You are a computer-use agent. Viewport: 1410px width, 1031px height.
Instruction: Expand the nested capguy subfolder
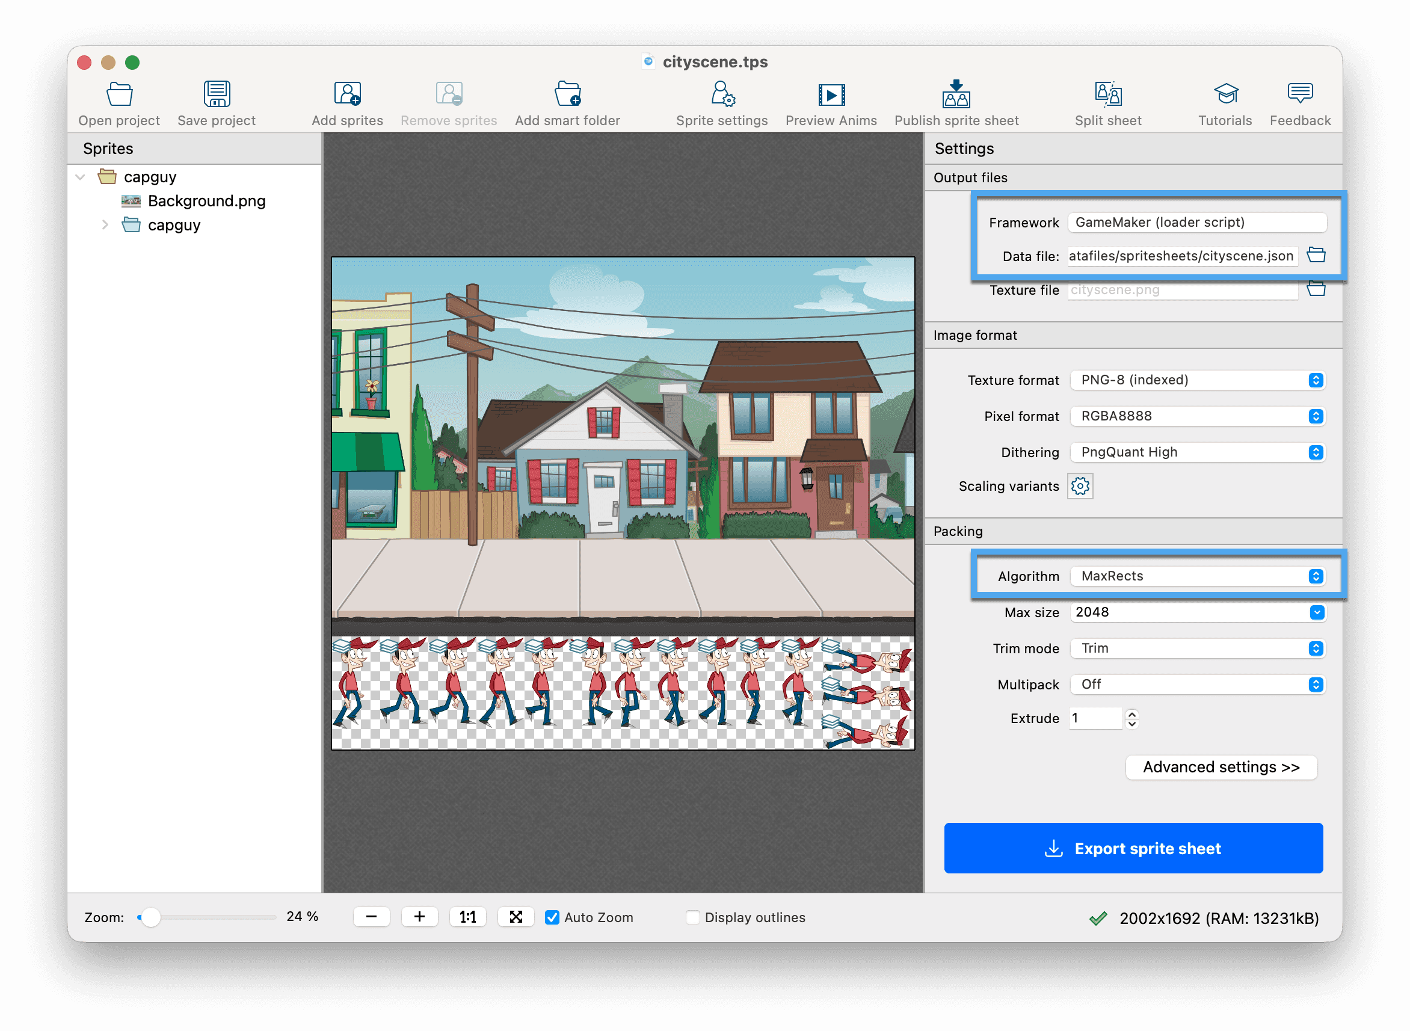click(105, 225)
